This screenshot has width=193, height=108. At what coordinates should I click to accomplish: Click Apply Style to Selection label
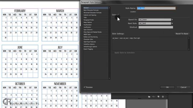(125, 53)
